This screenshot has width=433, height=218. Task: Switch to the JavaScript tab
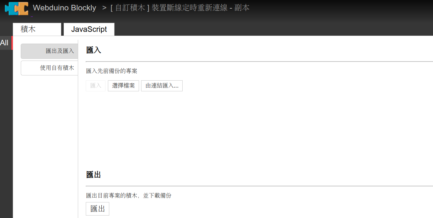click(89, 29)
